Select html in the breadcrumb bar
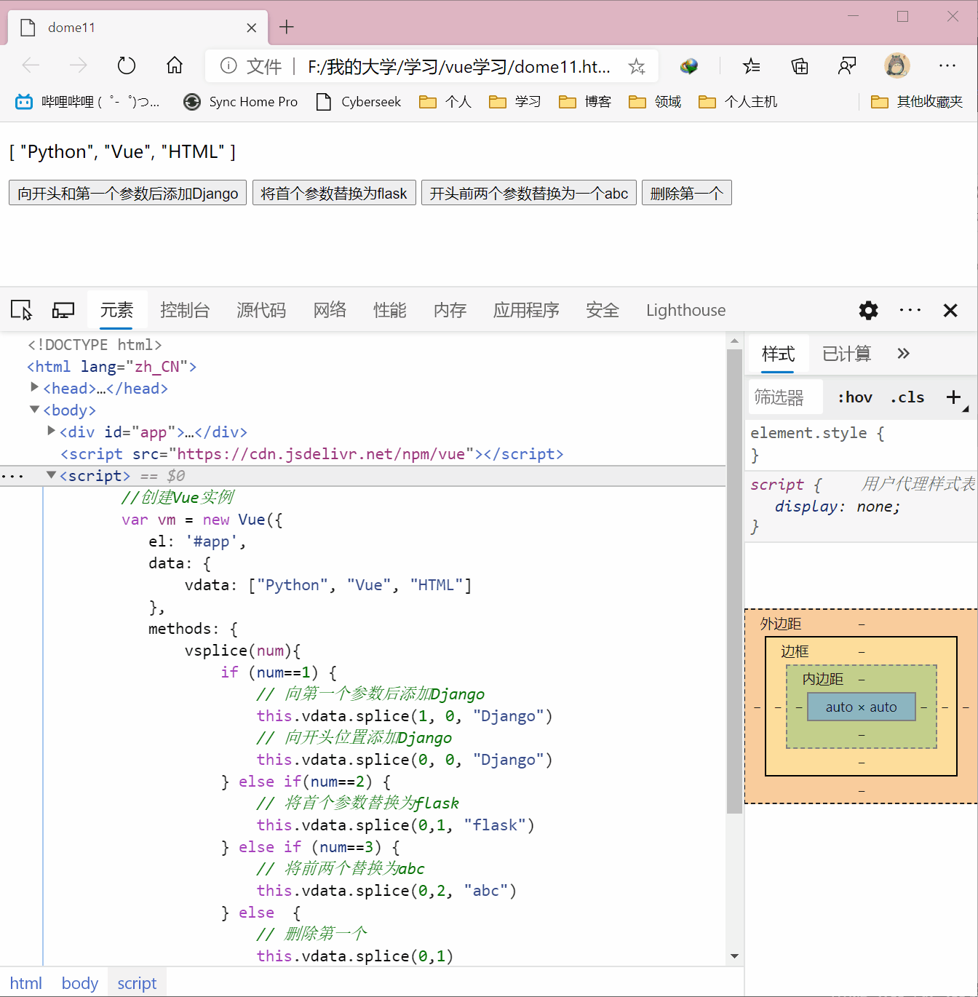 point(25,983)
